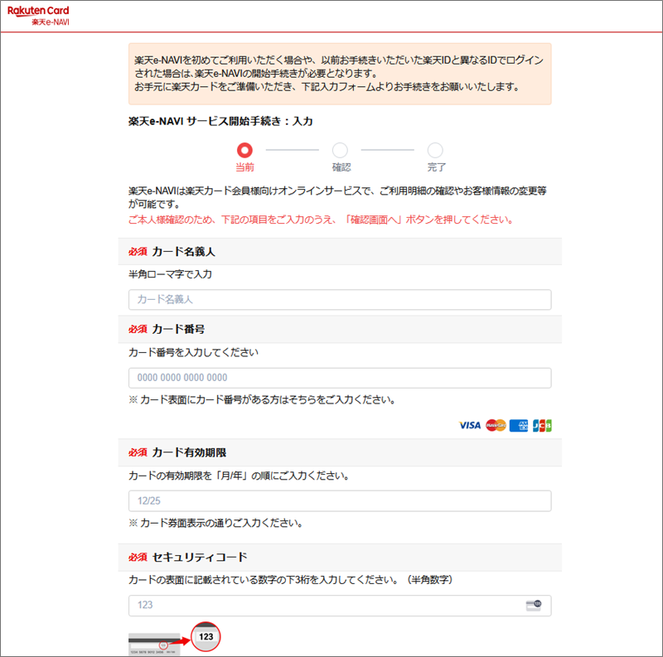This screenshot has height=657, width=663.
Task: Click the 完了 step label text
Action: click(437, 167)
